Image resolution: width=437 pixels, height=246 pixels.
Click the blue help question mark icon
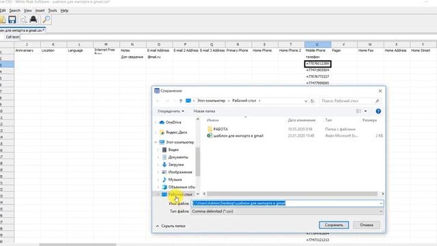378,111
